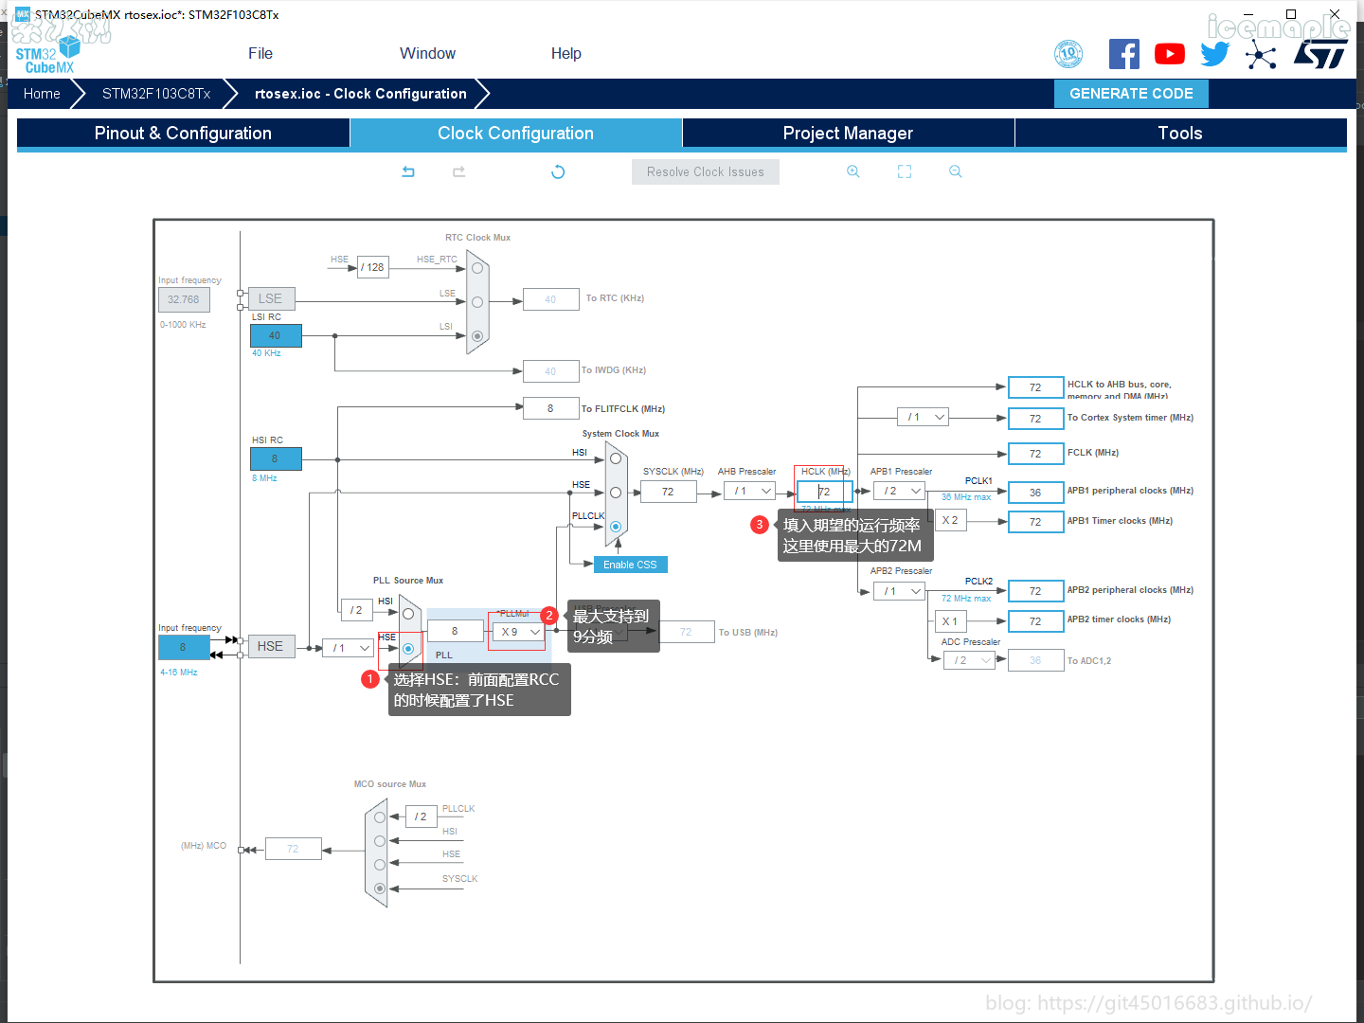Open the Help menu
Image resolution: width=1364 pixels, height=1023 pixels.
click(566, 53)
